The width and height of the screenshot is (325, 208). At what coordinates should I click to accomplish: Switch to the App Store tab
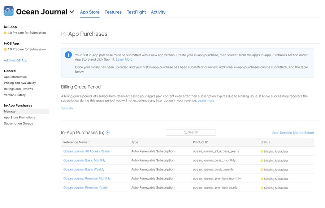click(x=90, y=12)
